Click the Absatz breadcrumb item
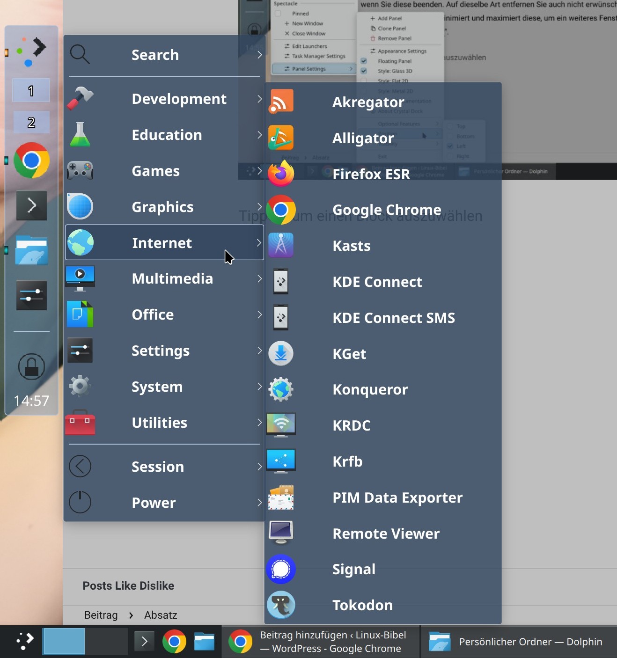This screenshot has height=658, width=617. pos(161,615)
